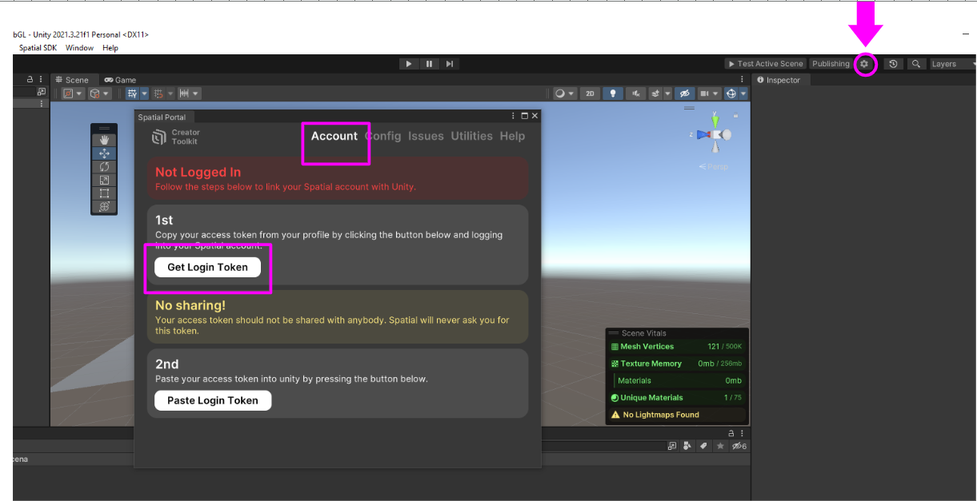
Task: Open the Window menu
Action: pyautogui.click(x=79, y=48)
